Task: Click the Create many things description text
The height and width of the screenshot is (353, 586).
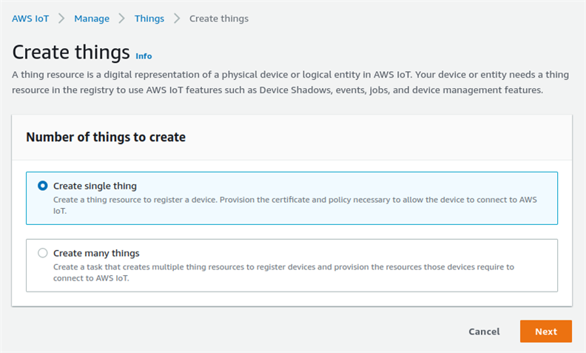Action: (283, 272)
